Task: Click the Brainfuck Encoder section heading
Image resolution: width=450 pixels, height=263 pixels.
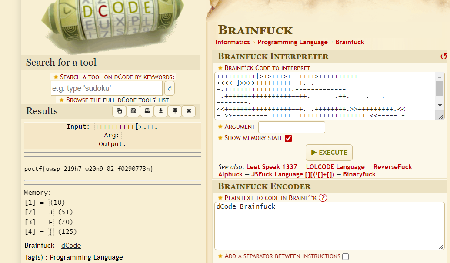Action: click(x=264, y=186)
